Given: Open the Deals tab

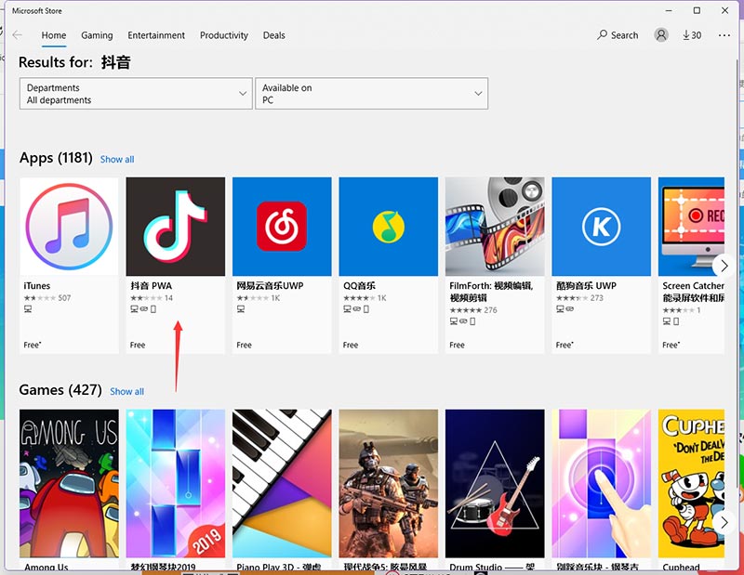Looking at the screenshot, I should (273, 35).
